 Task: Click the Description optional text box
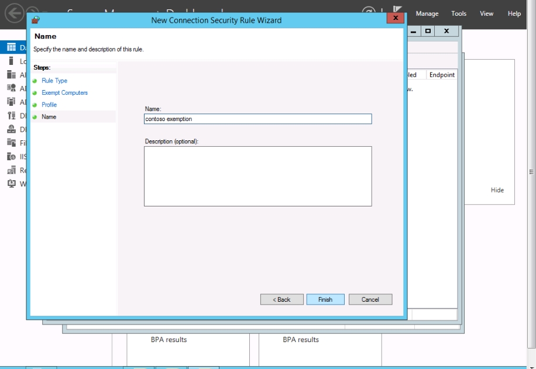257,176
